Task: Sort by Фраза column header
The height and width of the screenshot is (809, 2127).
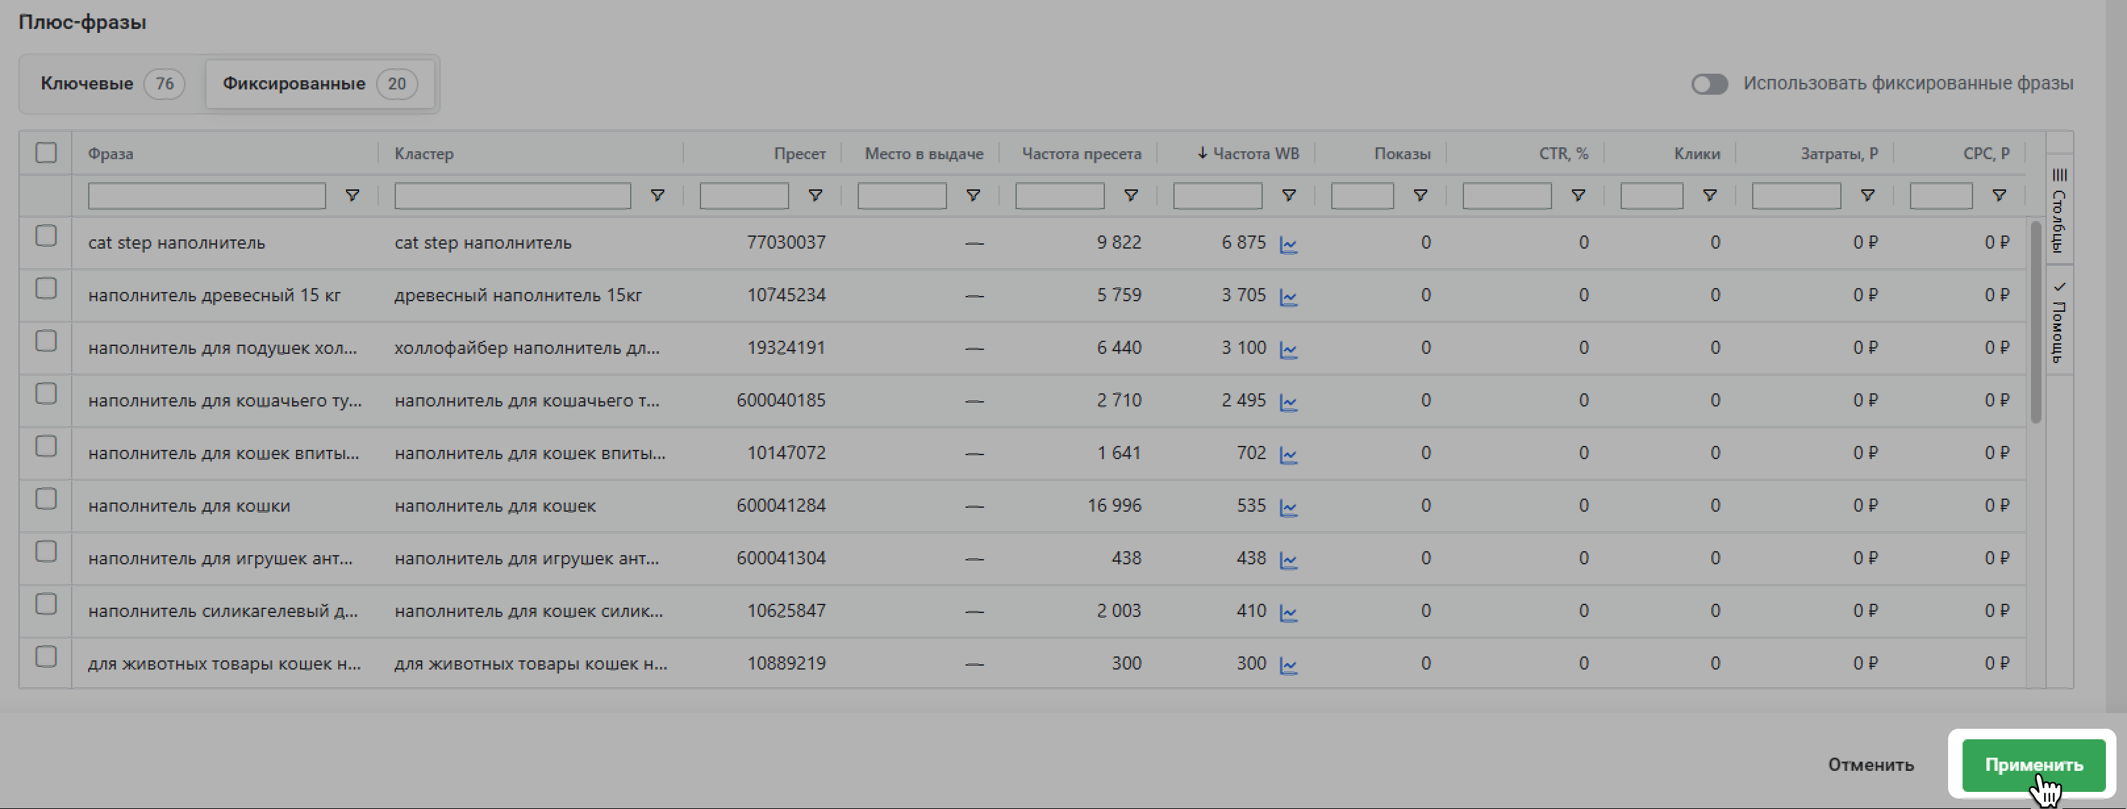Action: pos(110,153)
